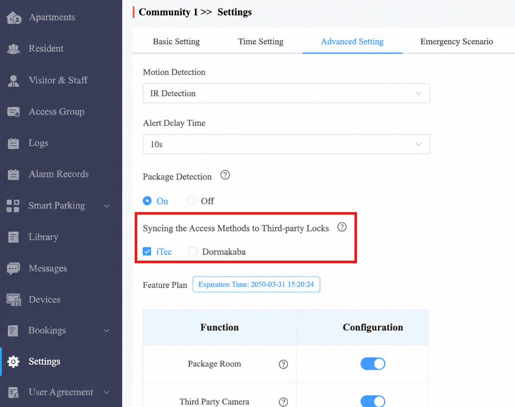The width and height of the screenshot is (515, 407).
Task: Open the Apartments section icon
Action: tap(14, 18)
